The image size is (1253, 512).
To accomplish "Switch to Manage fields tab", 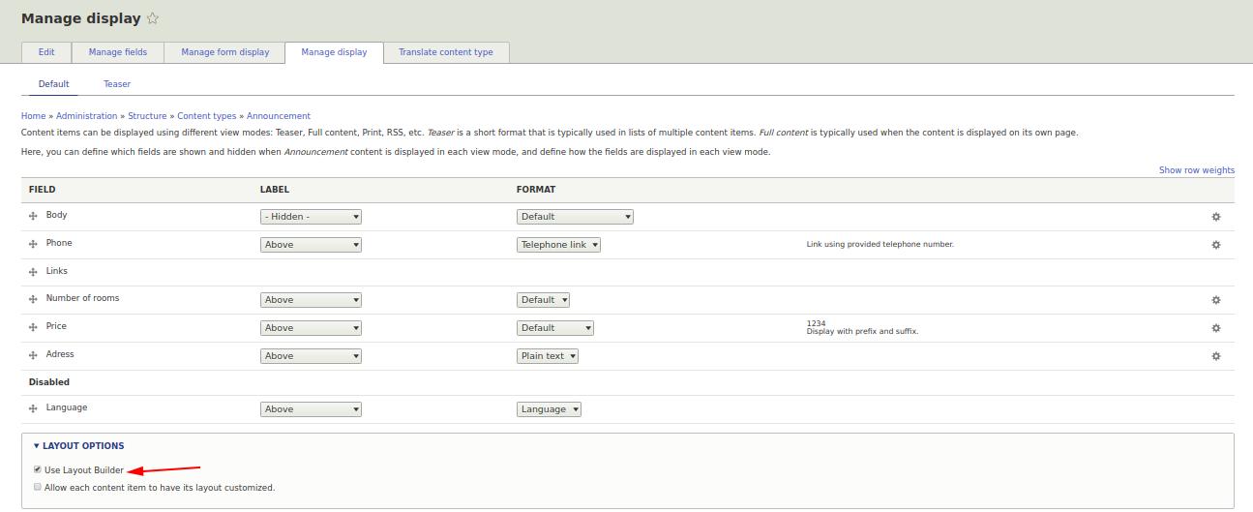I will (x=118, y=52).
